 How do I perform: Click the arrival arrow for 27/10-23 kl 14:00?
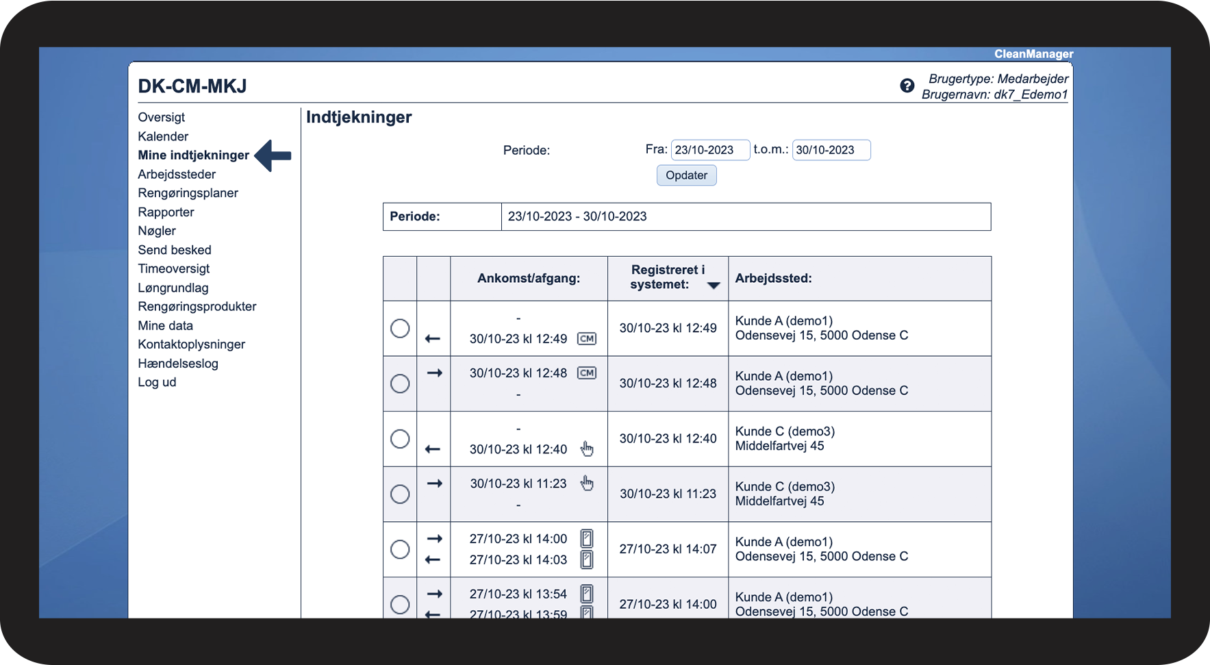[435, 539]
